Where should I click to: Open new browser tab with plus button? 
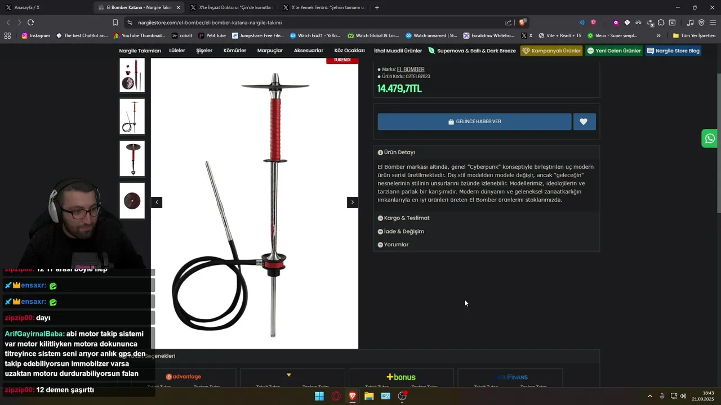coord(377,7)
